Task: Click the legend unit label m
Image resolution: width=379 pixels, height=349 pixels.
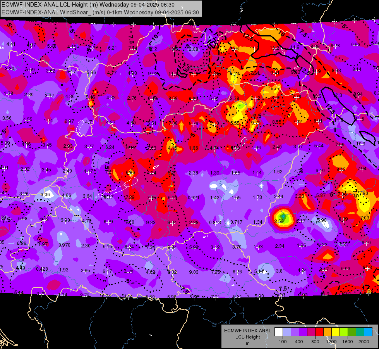Action: (247, 344)
